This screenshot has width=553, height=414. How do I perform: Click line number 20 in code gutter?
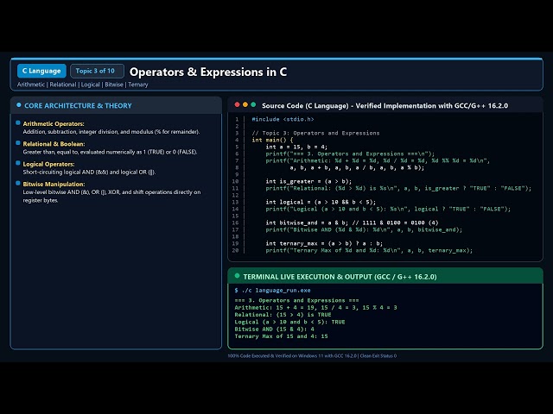point(235,250)
